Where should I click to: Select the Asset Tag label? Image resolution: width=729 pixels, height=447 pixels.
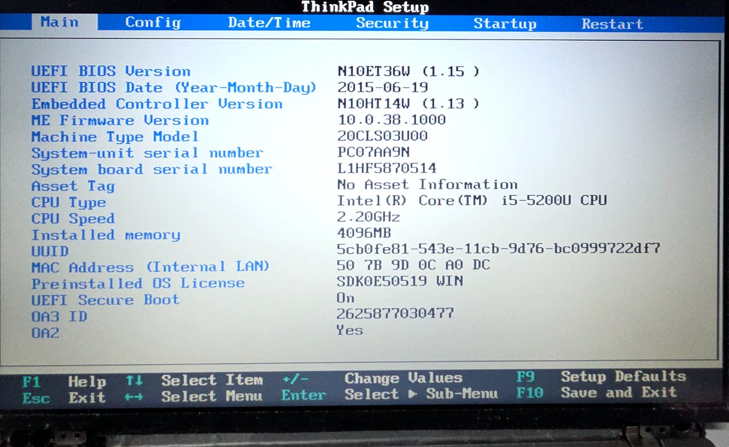(73, 186)
